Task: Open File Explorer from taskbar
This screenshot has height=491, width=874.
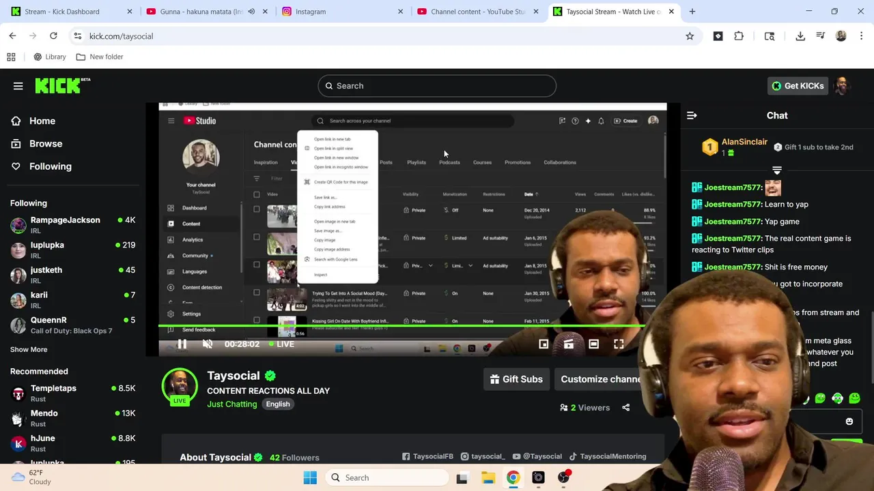Action: click(x=488, y=477)
